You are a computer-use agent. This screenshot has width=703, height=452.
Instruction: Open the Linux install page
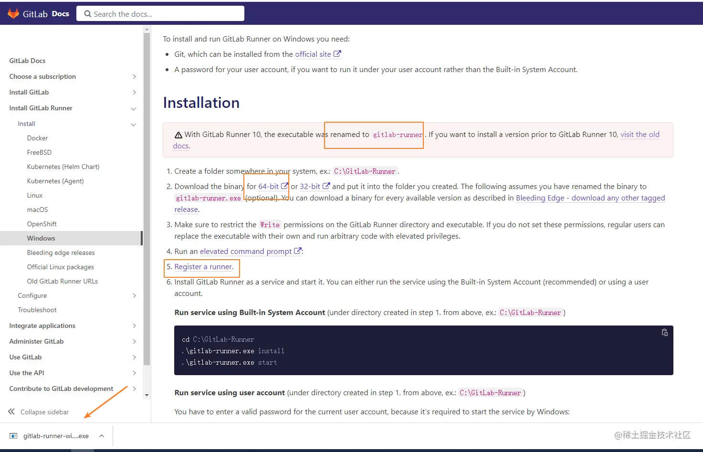point(35,195)
